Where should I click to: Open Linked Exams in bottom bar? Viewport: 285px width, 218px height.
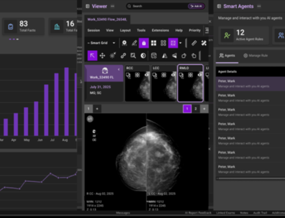[x=226, y=213]
